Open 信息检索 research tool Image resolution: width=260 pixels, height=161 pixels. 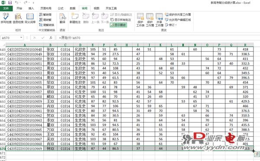pyautogui.click(x=18, y=18)
